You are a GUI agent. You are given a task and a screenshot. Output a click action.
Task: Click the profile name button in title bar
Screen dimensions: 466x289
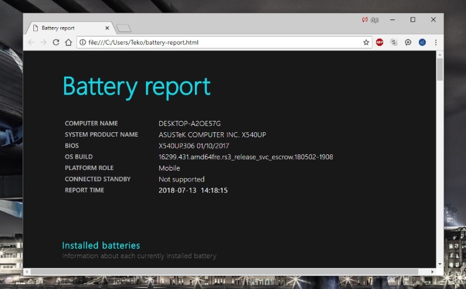point(374,20)
